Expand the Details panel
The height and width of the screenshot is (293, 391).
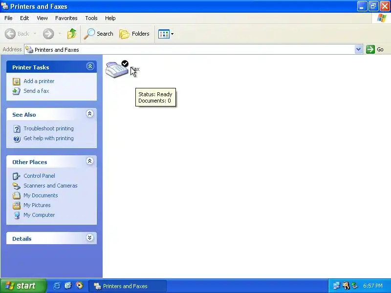click(90, 238)
